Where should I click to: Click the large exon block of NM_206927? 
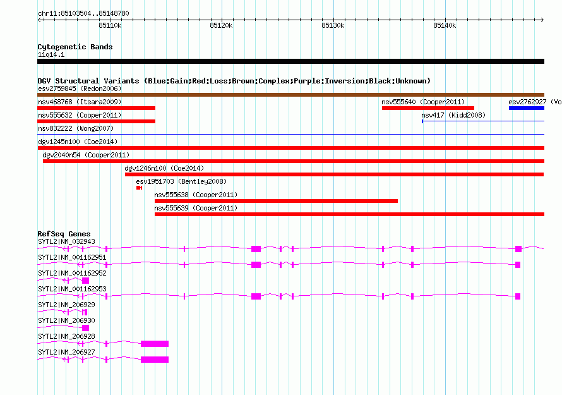pos(155,360)
